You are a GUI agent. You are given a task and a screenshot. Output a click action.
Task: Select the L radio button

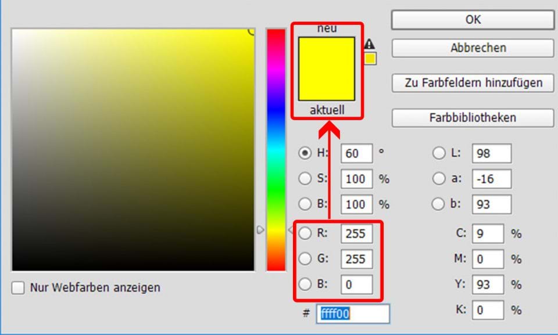point(439,153)
